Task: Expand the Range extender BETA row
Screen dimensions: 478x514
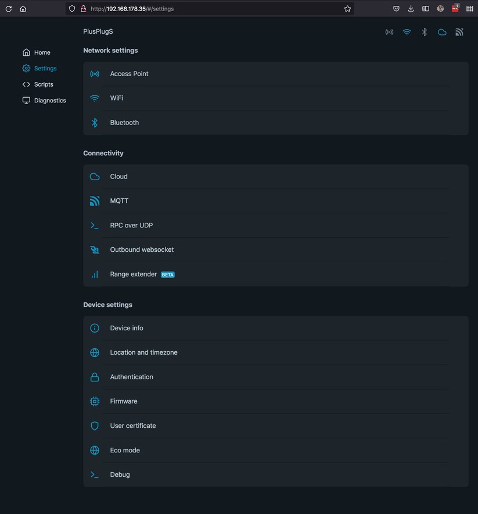Action: pyautogui.click(x=275, y=274)
